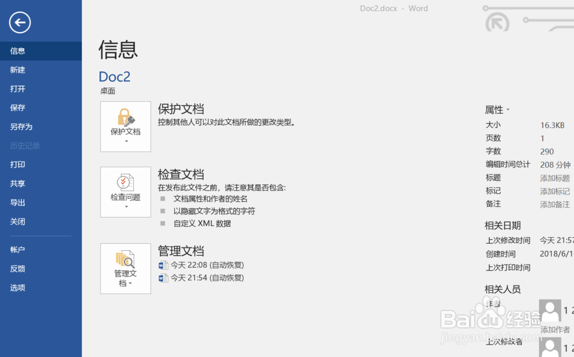Click 帐户 in the sidebar

click(x=17, y=249)
